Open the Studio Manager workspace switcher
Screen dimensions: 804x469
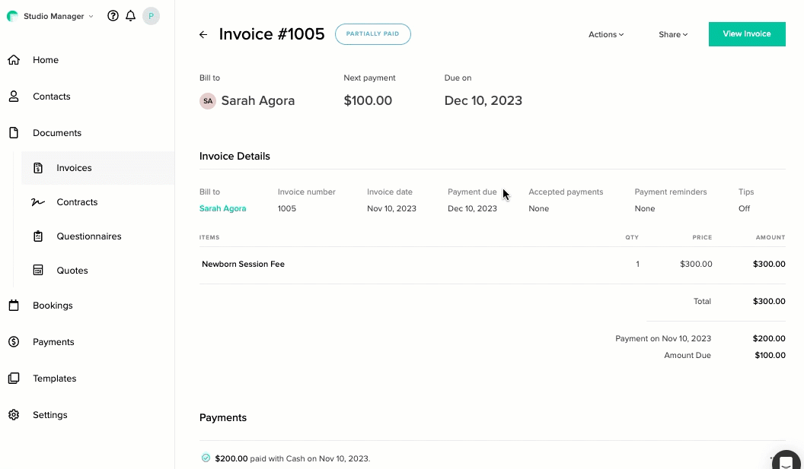coord(49,15)
